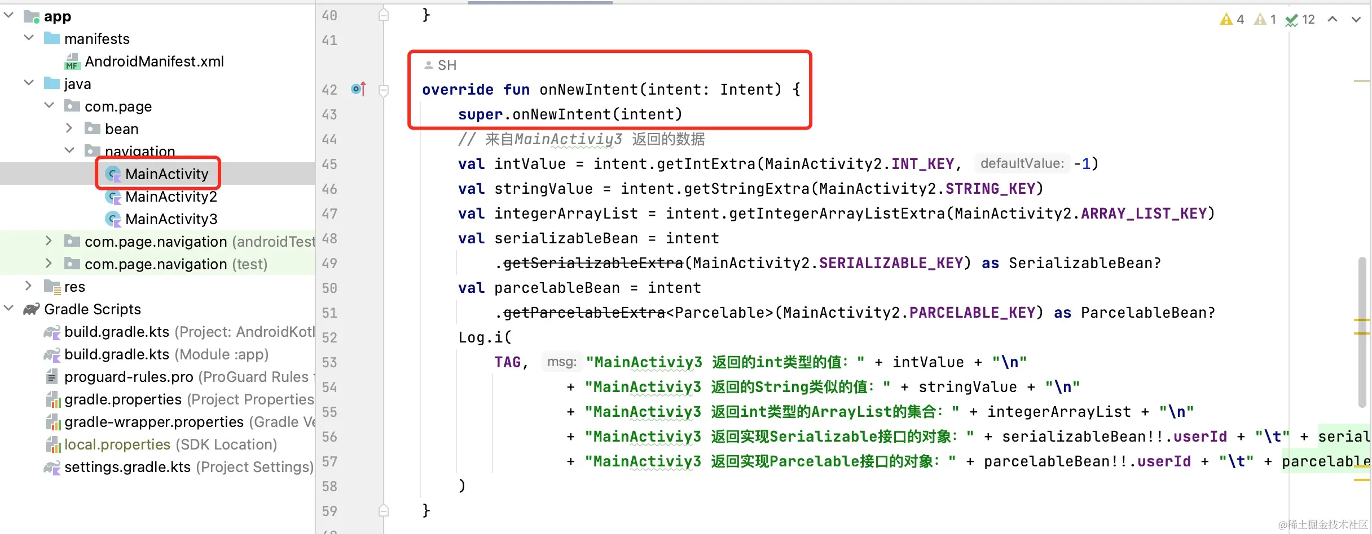Click the settings.gradle.kts file icon

(52, 467)
